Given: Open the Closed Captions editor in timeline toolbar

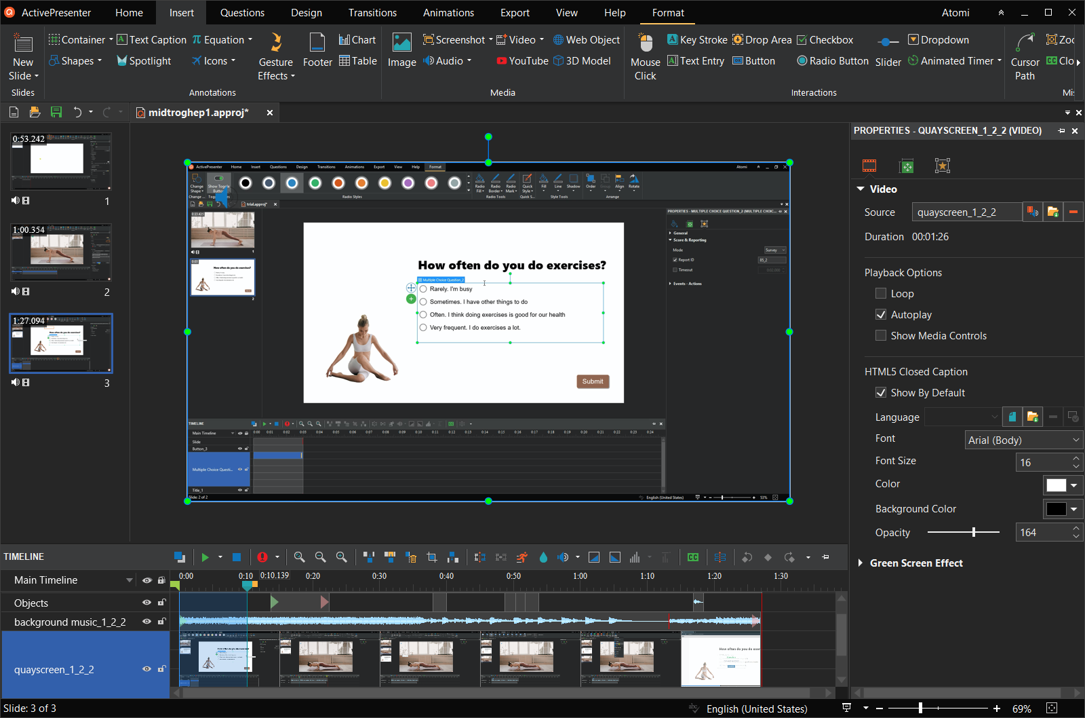Looking at the screenshot, I should pos(692,556).
